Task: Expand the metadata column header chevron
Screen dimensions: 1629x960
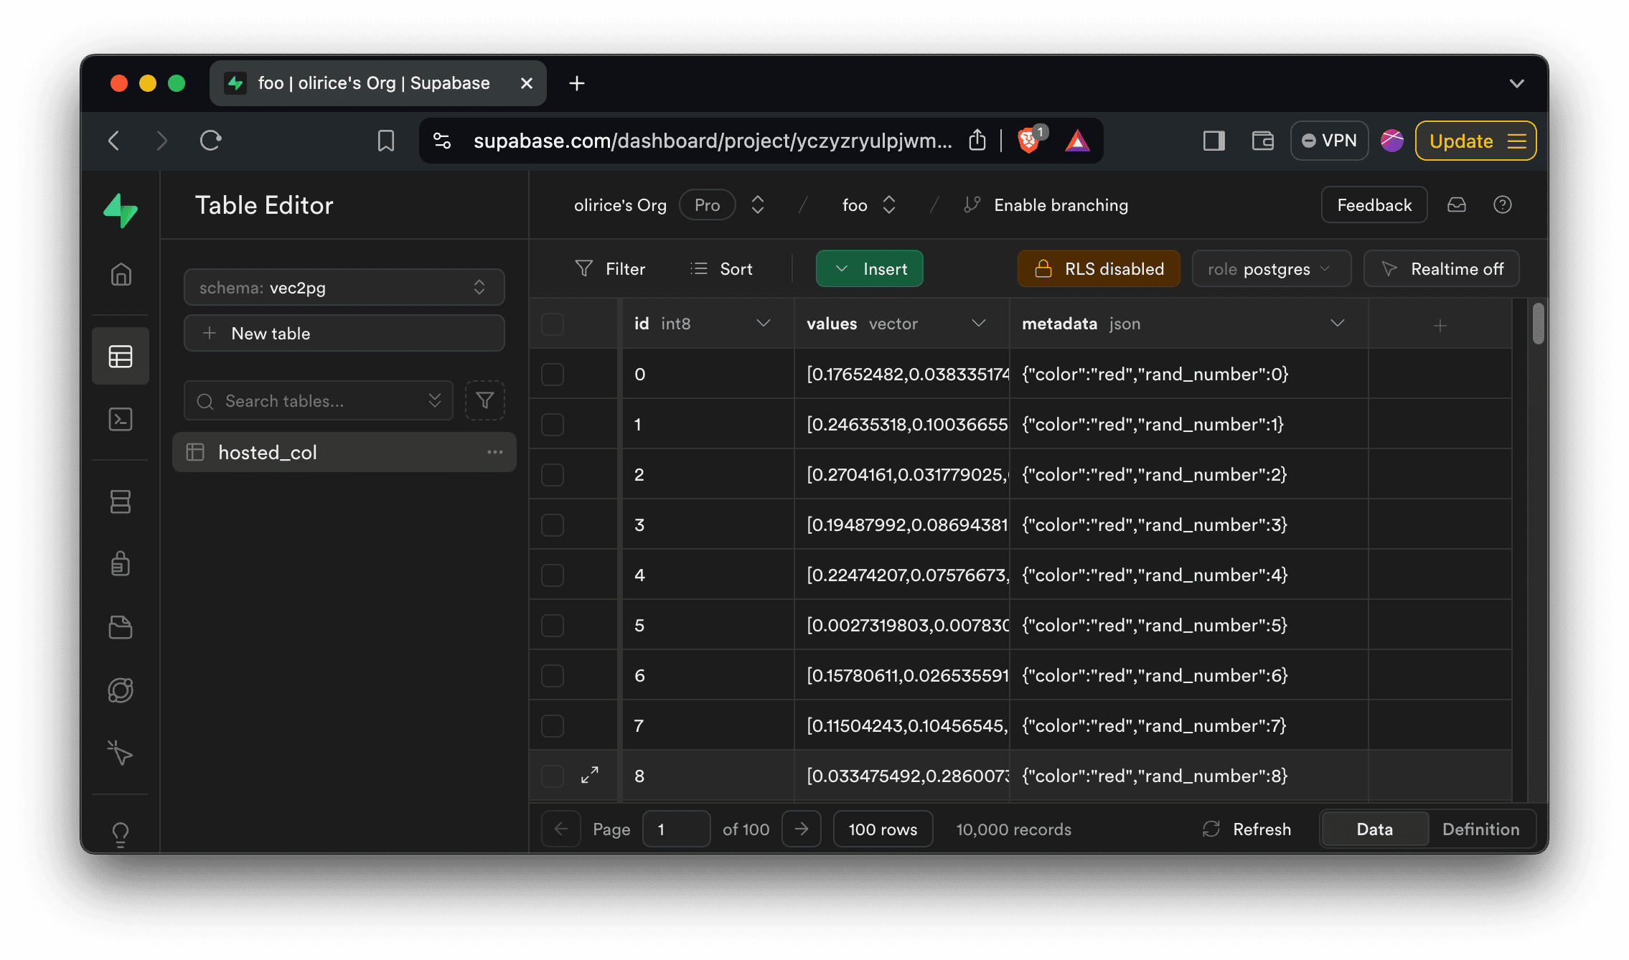Action: [x=1337, y=324]
